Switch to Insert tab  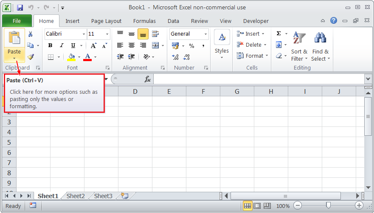point(72,21)
